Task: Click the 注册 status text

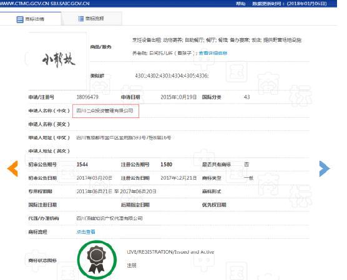Action: 132,265
